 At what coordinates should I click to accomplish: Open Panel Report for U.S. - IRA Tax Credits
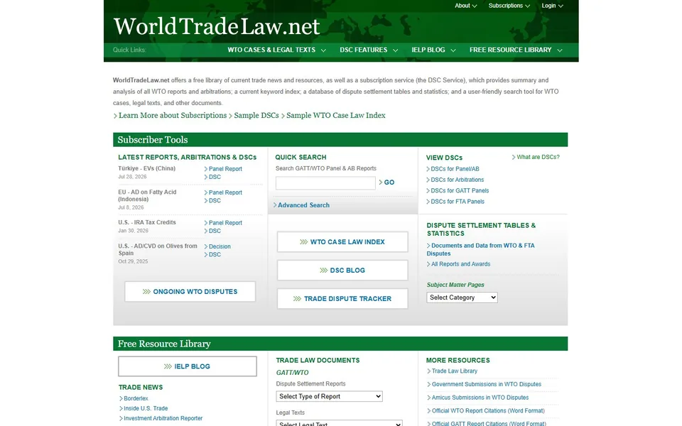pyautogui.click(x=223, y=222)
